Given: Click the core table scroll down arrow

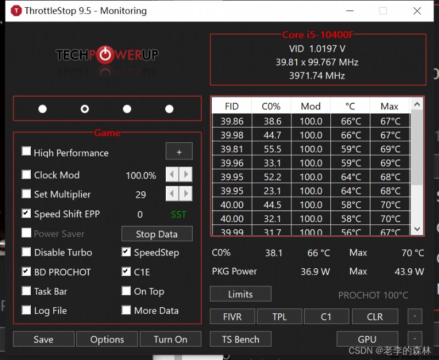Looking at the screenshot, I should tap(417, 229).
